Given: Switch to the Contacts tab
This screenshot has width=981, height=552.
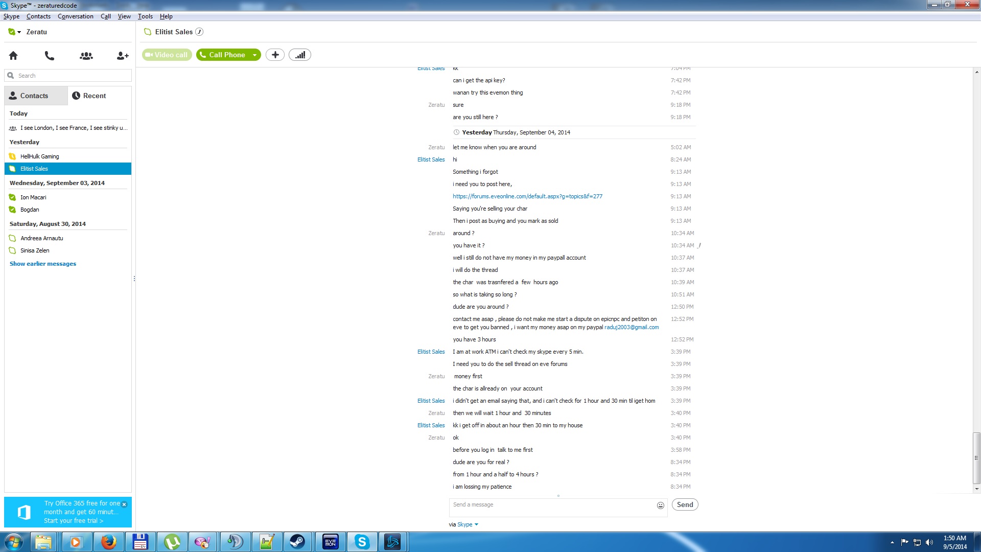Looking at the screenshot, I should [36, 96].
